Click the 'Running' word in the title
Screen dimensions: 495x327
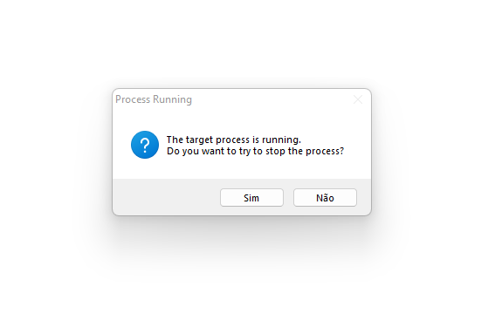click(172, 99)
